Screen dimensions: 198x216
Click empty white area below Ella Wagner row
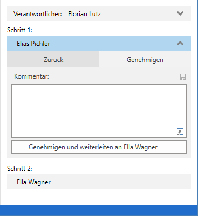[99, 197]
